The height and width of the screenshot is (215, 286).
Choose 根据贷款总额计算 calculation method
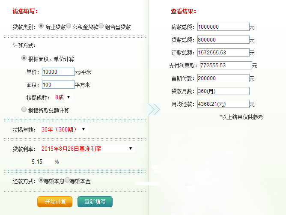click(x=24, y=110)
